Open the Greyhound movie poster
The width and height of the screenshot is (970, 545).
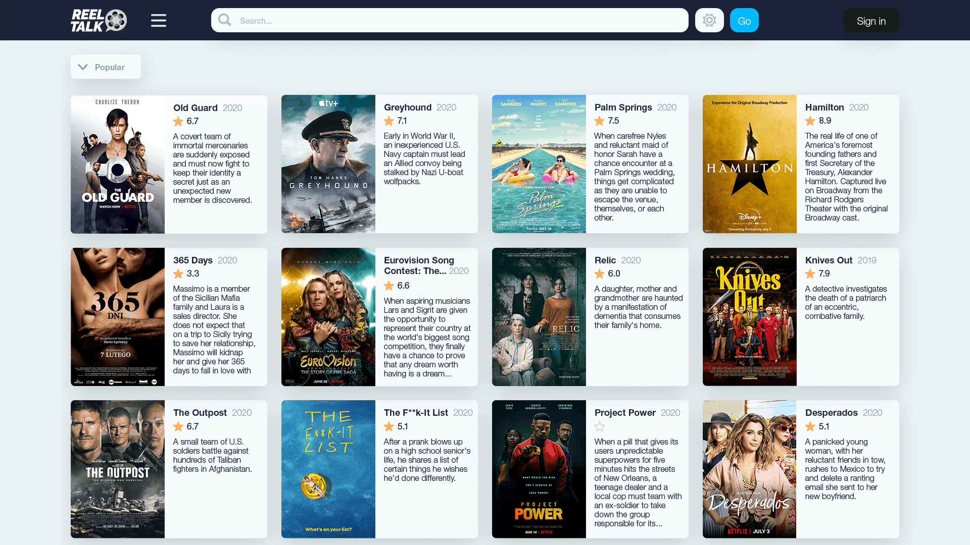(x=328, y=164)
